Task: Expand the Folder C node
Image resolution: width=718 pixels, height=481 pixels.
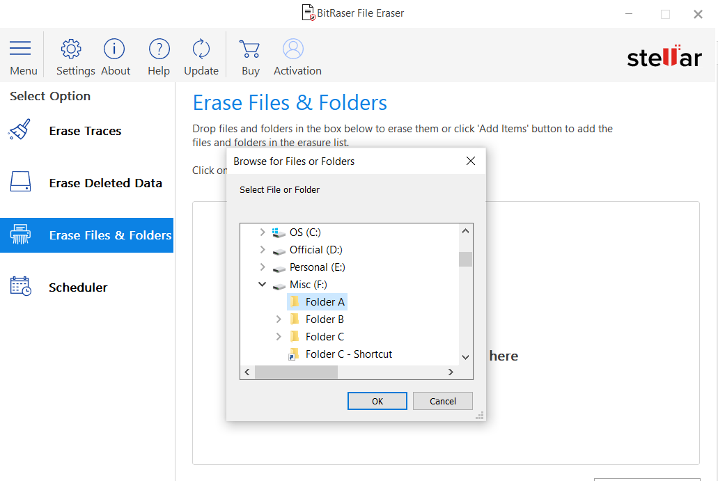Action: 279,337
